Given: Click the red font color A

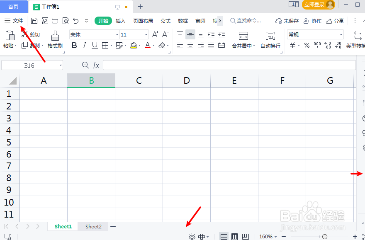Looking at the screenshot, I should pos(148,45).
